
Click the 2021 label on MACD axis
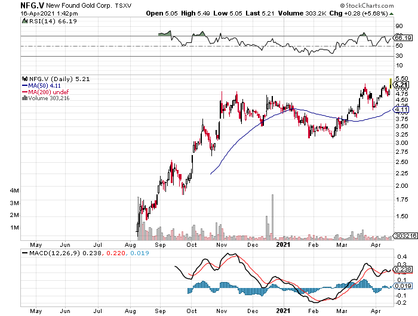[283, 311]
